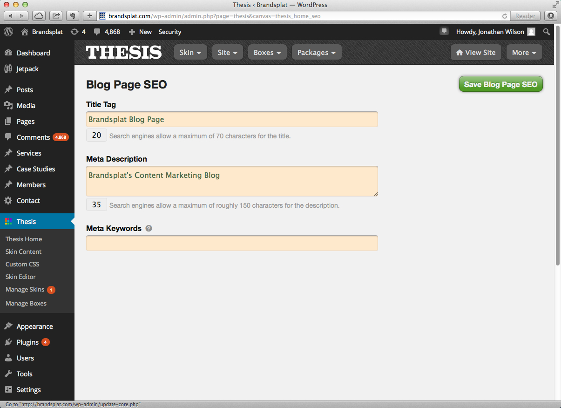Open Skin Content submenu link

point(23,252)
